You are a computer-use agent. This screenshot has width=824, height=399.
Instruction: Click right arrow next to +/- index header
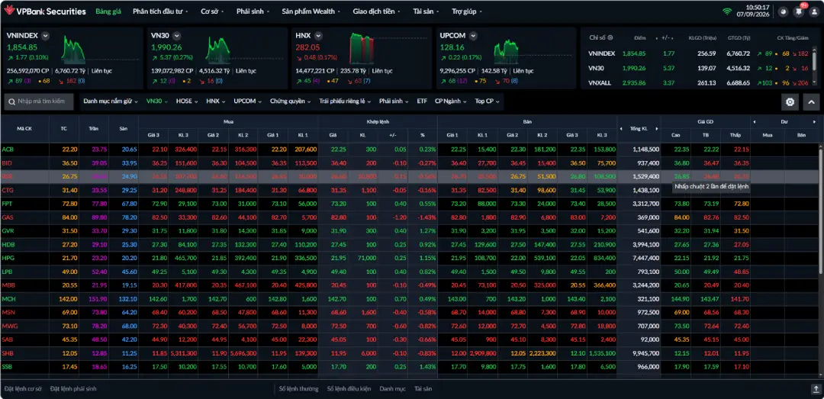(673, 38)
